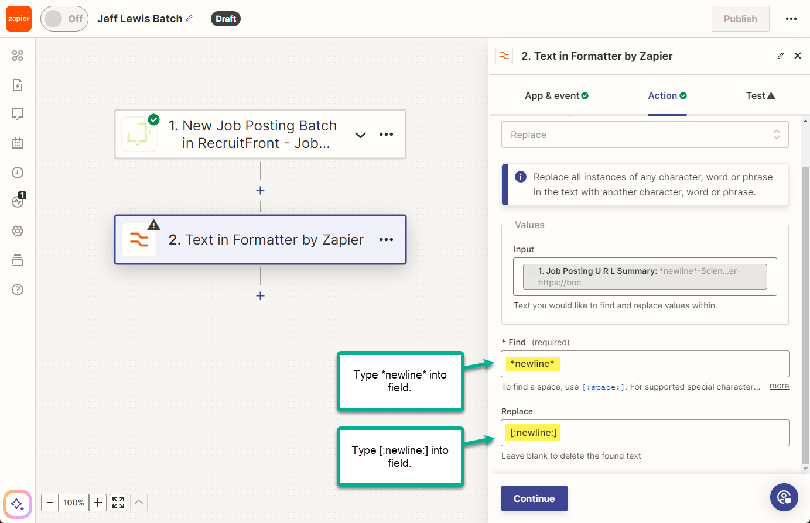Open the help question mark icon
This screenshot has height=523, width=810.
pyautogui.click(x=18, y=290)
